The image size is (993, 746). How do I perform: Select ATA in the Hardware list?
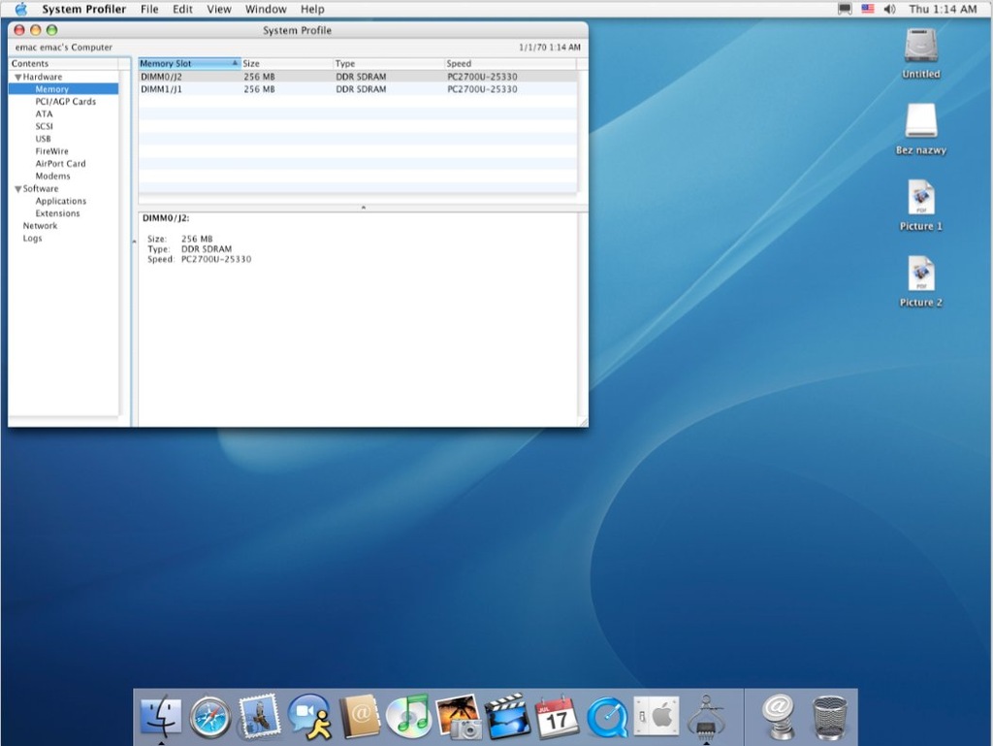coord(44,114)
